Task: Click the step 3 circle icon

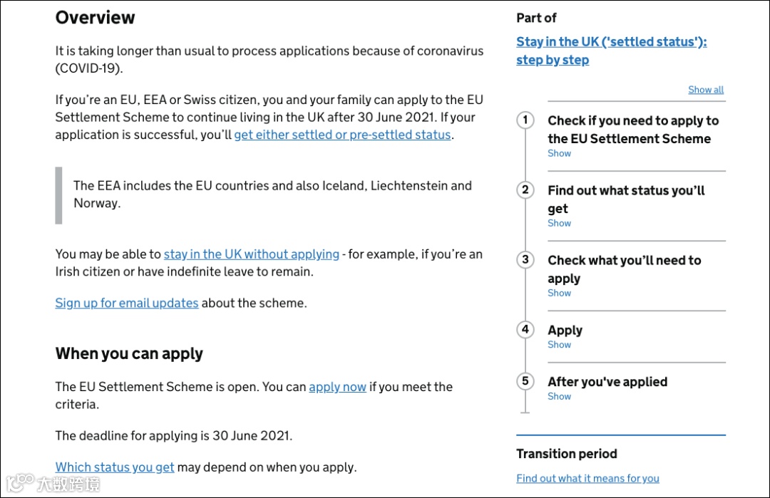Action: tap(525, 259)
